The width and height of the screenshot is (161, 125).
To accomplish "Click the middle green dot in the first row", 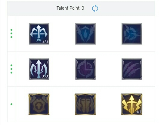I will point(11,33).
